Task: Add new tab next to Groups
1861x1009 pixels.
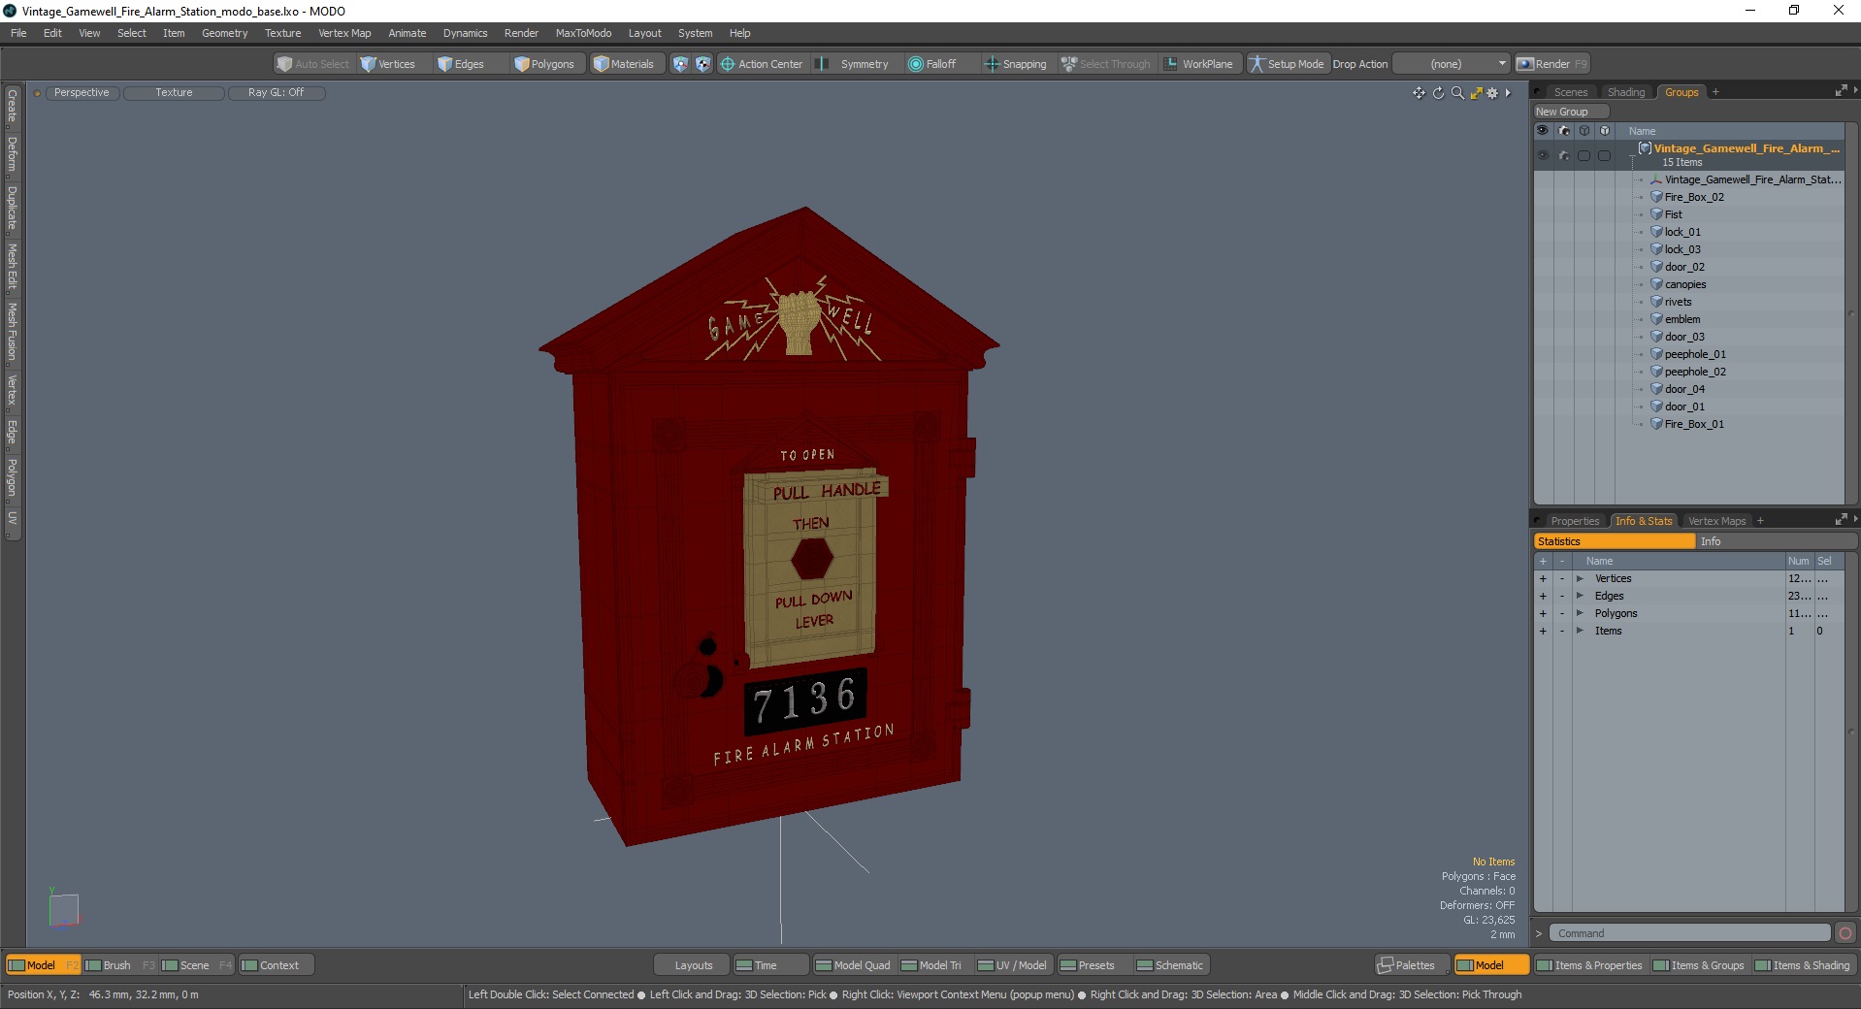Action: tap(1715, 92)
